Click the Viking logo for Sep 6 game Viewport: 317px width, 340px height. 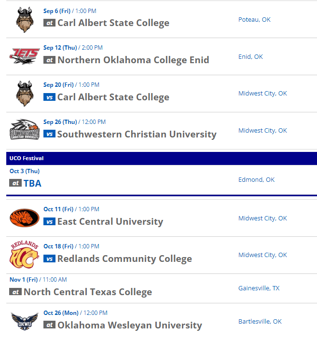(25, 20)
